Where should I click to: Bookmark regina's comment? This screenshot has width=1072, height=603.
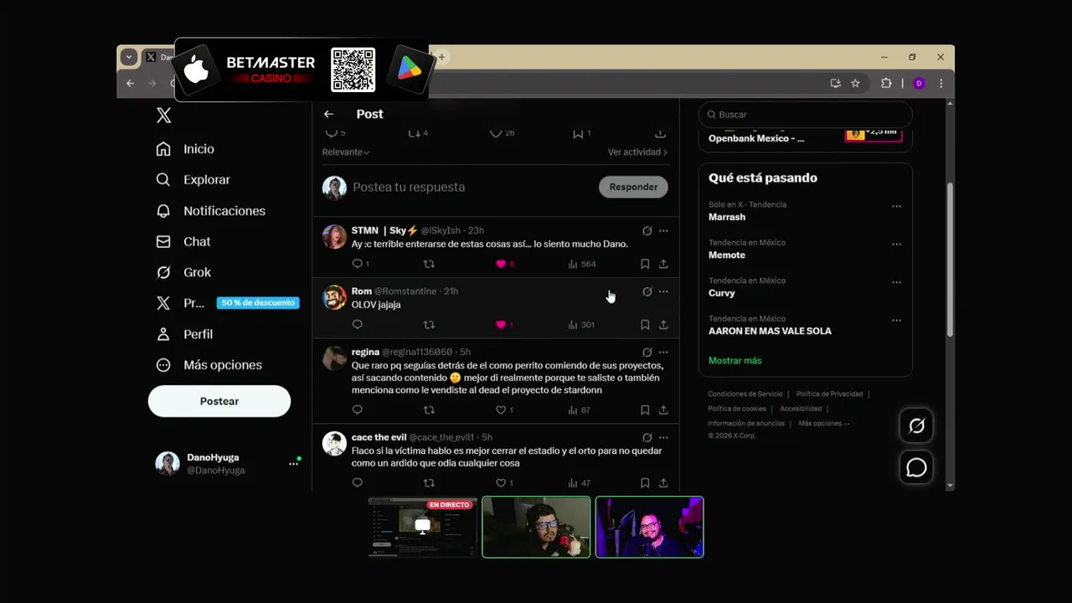645,410
